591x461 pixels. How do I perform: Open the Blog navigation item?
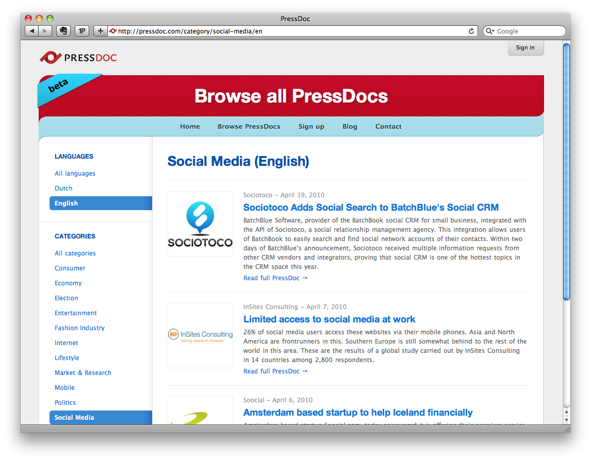(x=350, y=126)
